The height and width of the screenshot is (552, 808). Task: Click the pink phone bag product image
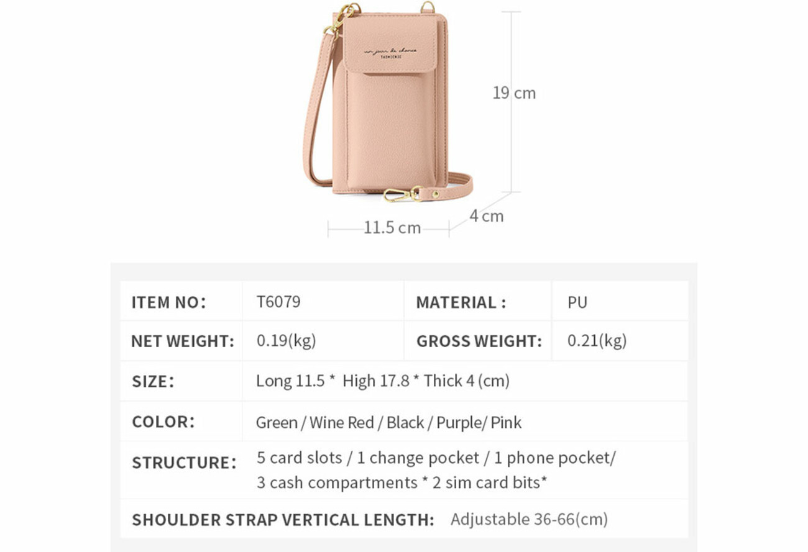pos(388,102)
